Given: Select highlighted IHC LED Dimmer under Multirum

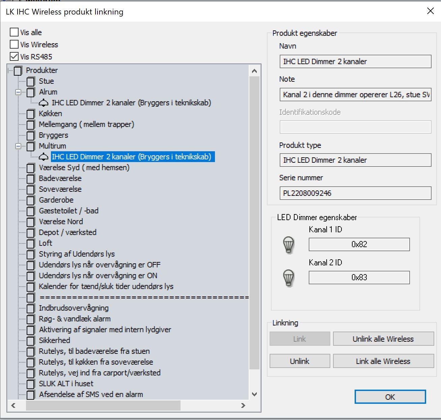Looking at the screenshot, I should click(x=133, y=157).
